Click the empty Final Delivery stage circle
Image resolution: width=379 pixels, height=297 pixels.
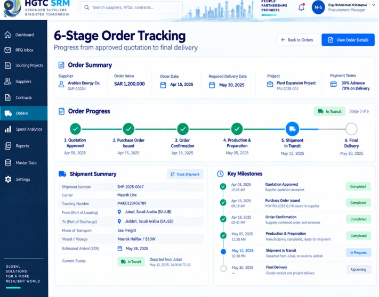pyautogui.click(x=351, y=129)
